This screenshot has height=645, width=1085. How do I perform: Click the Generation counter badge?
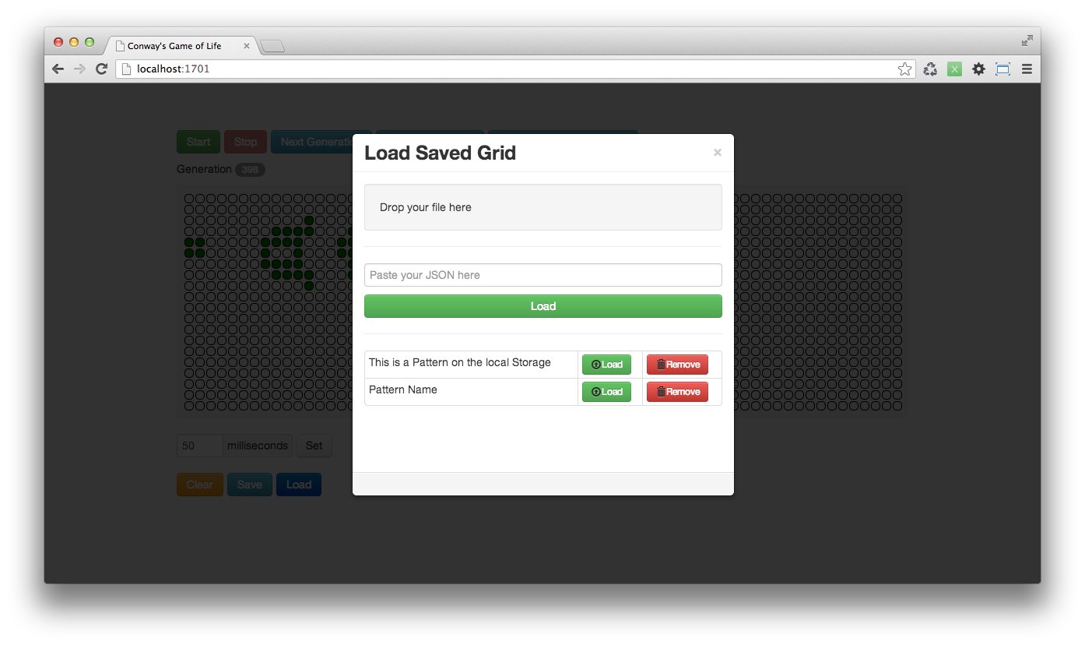[x=250, y=170]
